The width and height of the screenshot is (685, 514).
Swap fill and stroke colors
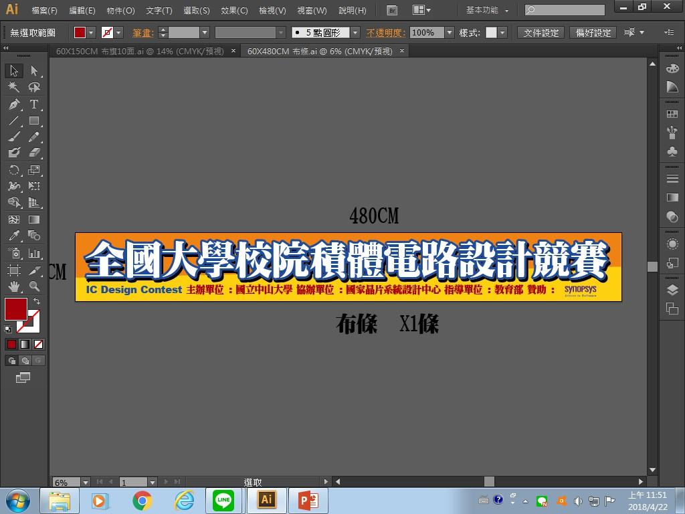coord(37,302)
